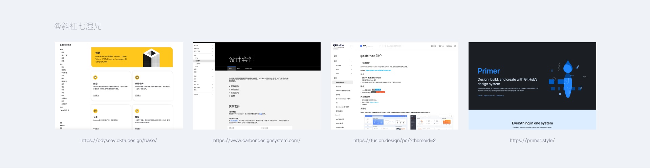Click the 颜色 card icon in Odyssey page

click(95, 77)
